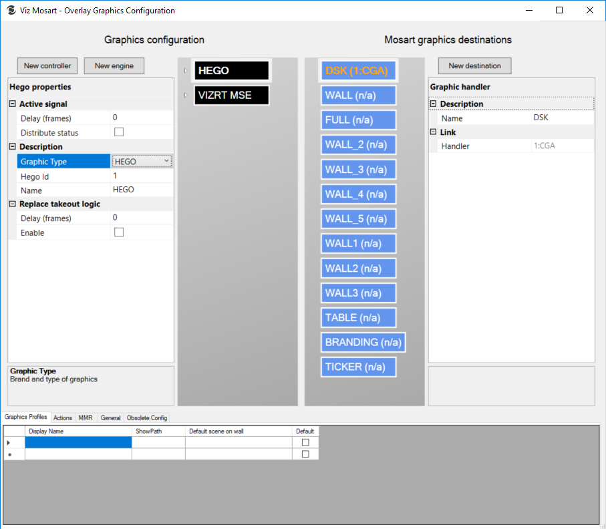The image size is (606, 529).
Task: Switch to the MMR tab
Action: coord(86,417)
